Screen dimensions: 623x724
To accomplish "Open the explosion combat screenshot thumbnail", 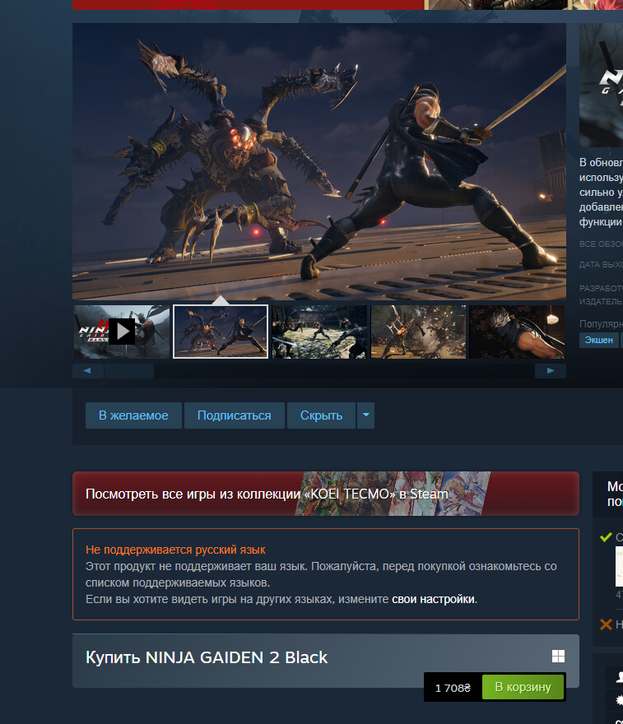I will (418, 332).
